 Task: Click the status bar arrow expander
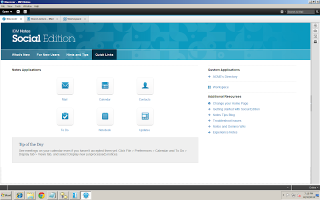click(x=288, y=187)
